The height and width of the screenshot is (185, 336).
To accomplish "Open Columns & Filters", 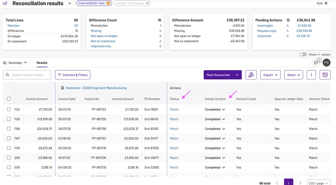I will (x=73, y=75).
